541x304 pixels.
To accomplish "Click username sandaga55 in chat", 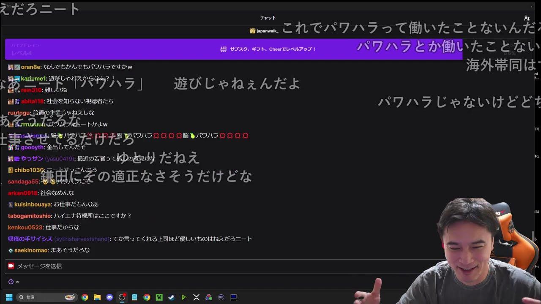I will 23,182.
